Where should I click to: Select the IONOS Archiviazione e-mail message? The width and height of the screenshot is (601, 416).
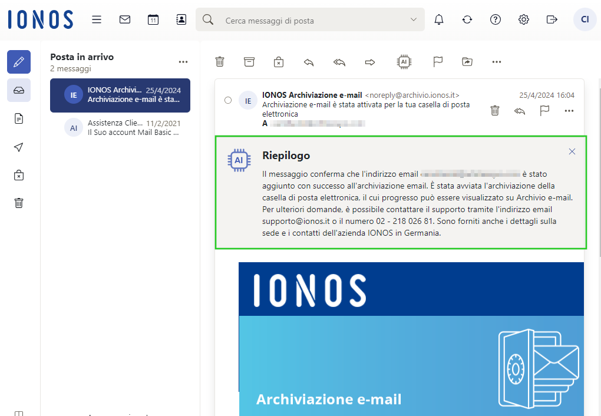click(120, 95)
